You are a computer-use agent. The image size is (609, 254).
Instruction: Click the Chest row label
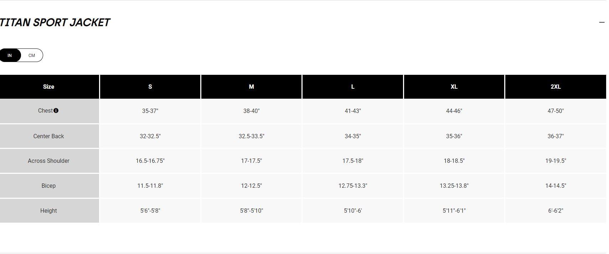[45, 111]
